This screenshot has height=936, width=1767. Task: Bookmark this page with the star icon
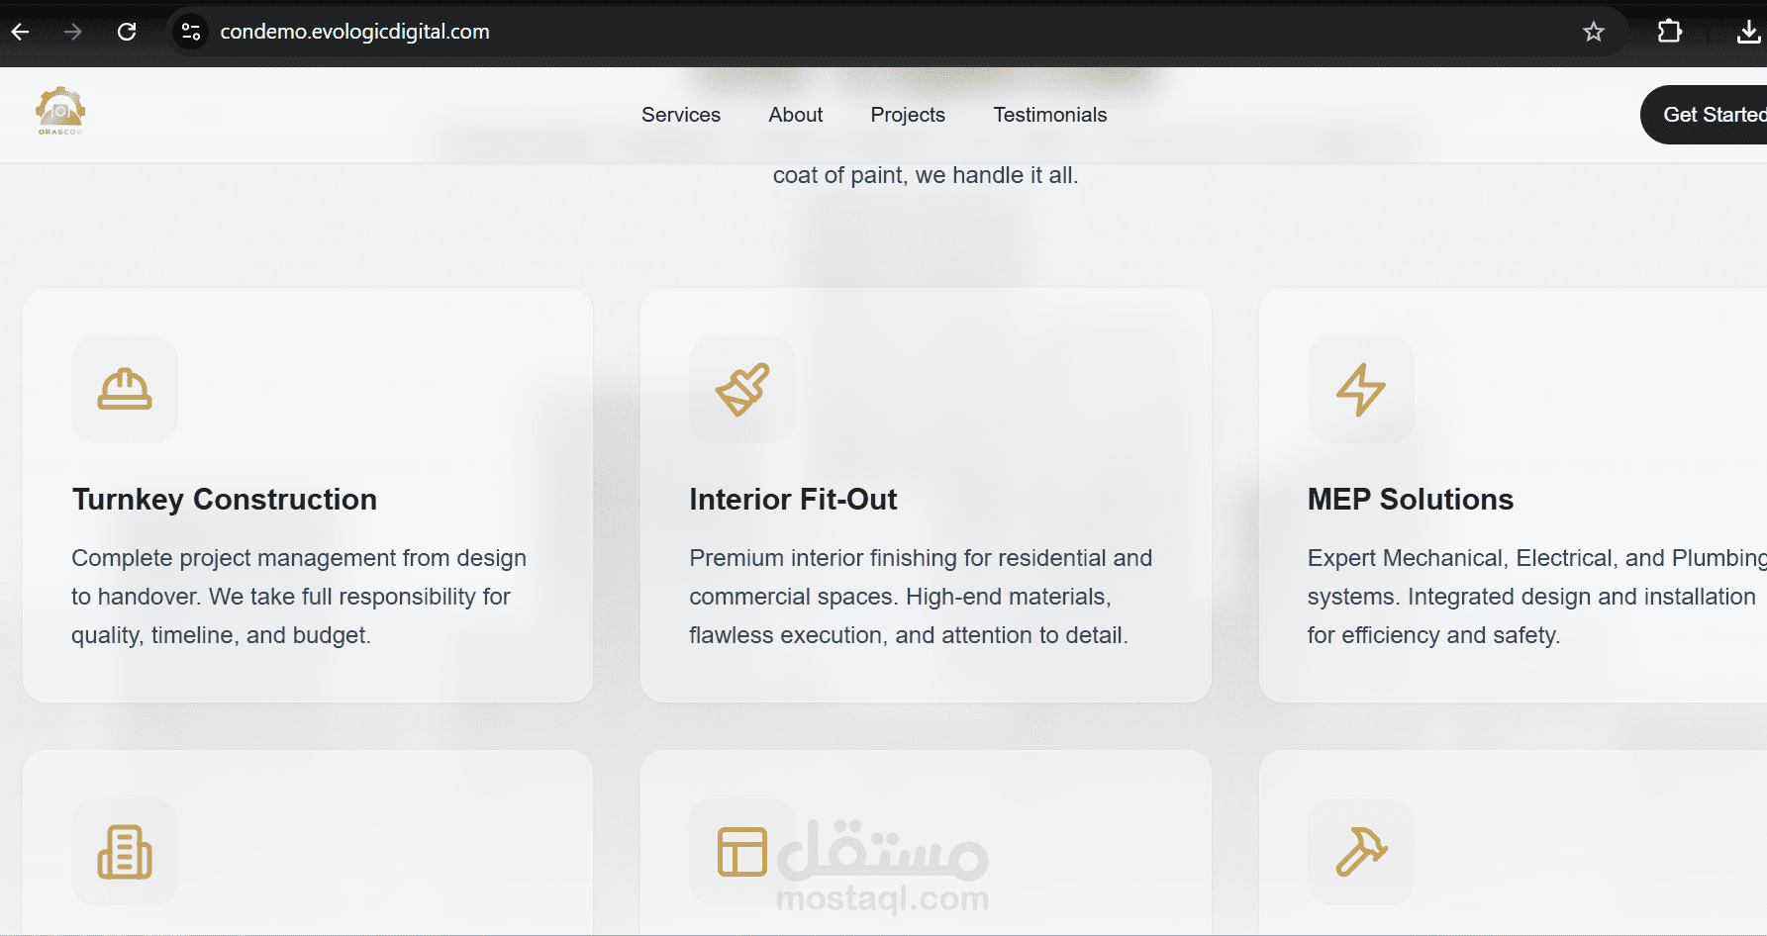(x=1593, y=32)
